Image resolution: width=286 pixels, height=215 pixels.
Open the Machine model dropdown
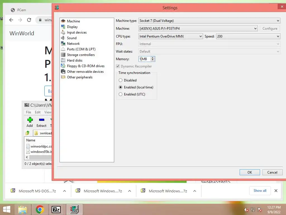click(x=198, y=29)
